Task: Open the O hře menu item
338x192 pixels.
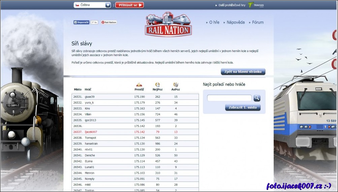Action: pos(214,22)
